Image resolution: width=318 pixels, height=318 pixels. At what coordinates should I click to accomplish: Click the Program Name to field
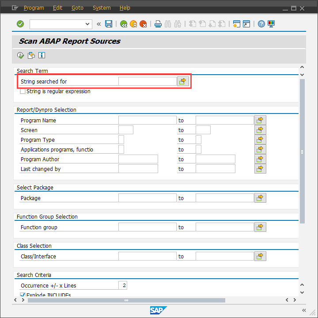click(225, 120)
